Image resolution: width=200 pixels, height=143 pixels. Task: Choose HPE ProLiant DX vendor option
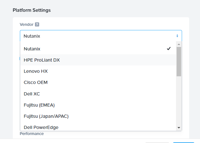pyautogui.click(x=42, y=60)
